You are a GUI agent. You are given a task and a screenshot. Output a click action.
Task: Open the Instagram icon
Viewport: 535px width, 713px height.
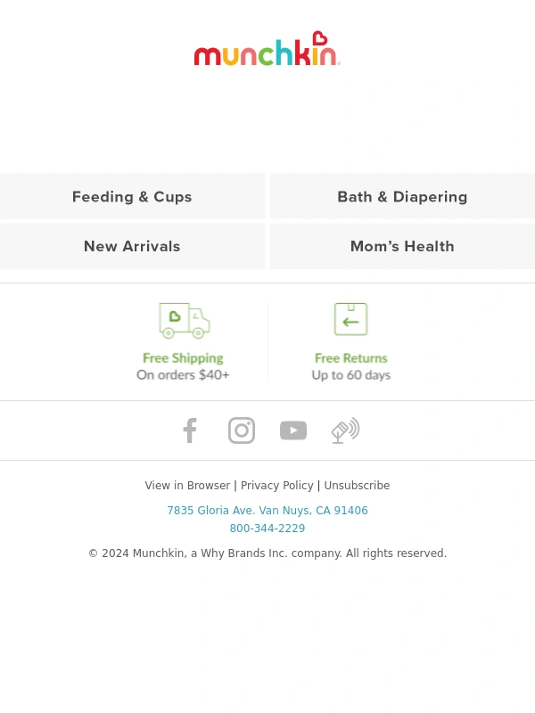(242, 430)
